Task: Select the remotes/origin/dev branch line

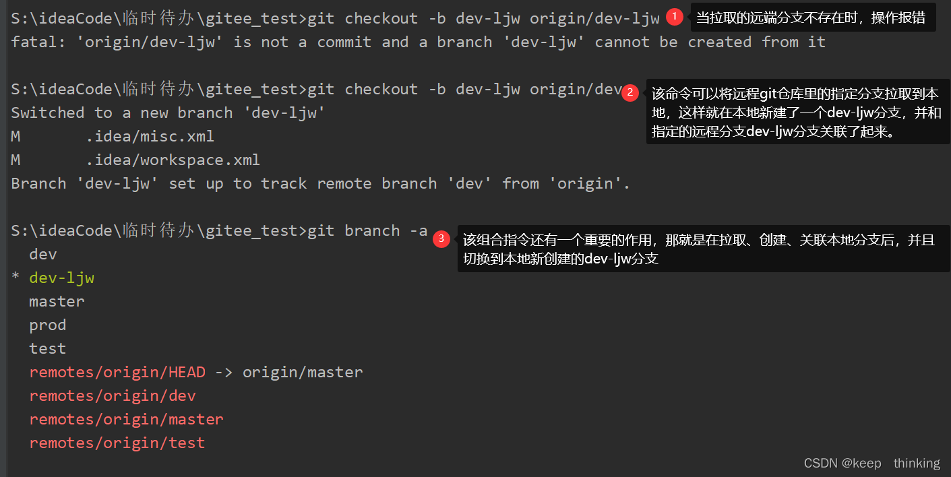Action: pos(113,396)
